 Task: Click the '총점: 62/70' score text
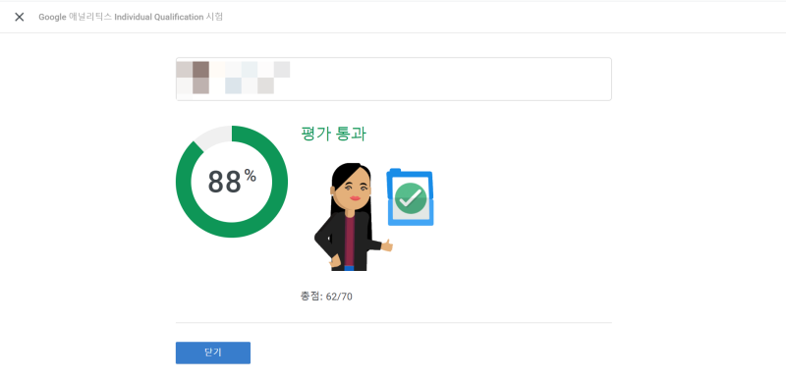pos(326,297)
